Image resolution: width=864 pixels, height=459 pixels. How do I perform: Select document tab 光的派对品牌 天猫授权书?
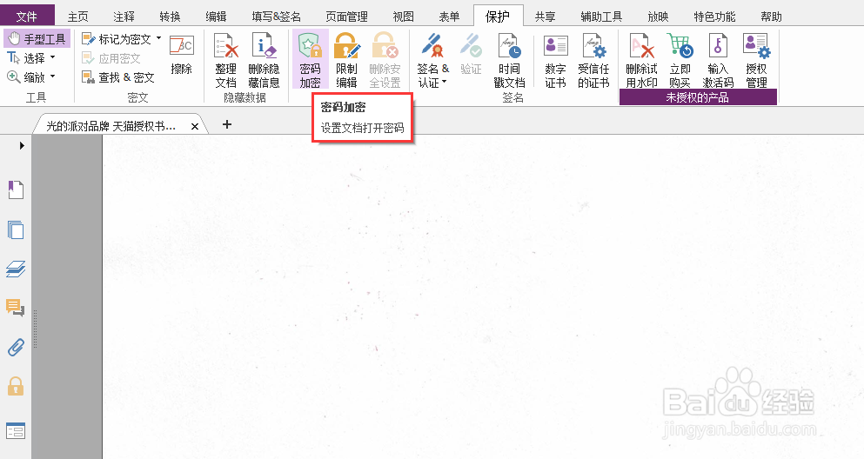coord(112,126)
